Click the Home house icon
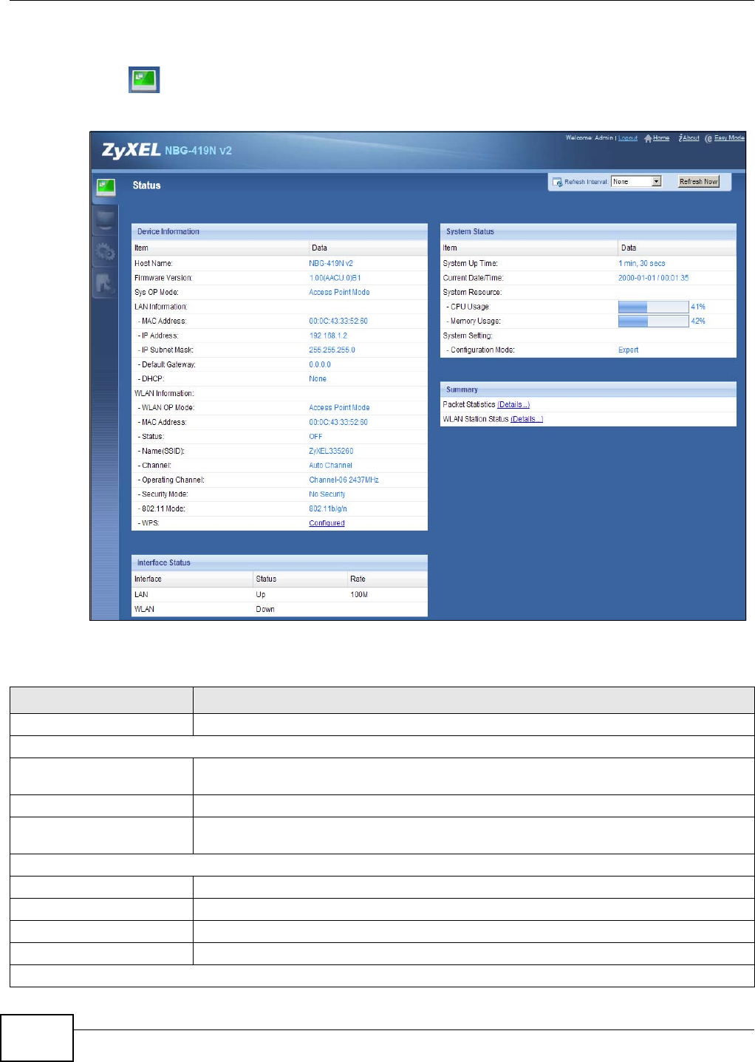 tap(648, 138)
